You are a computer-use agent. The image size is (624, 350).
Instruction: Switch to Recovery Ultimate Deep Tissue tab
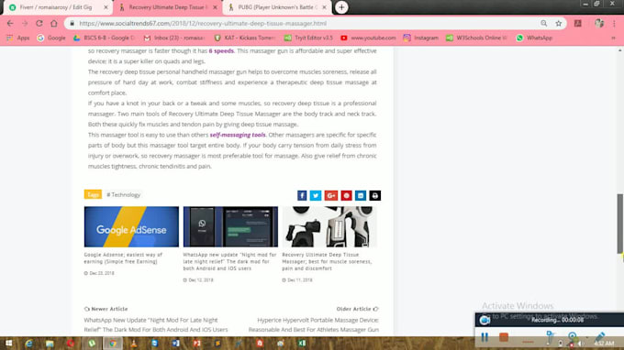click(x=168, y=7)
